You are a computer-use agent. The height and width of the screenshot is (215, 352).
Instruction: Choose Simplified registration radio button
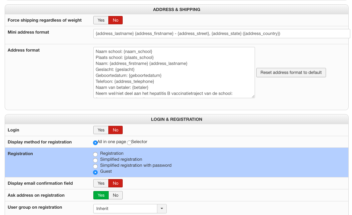tap(95, 160)
